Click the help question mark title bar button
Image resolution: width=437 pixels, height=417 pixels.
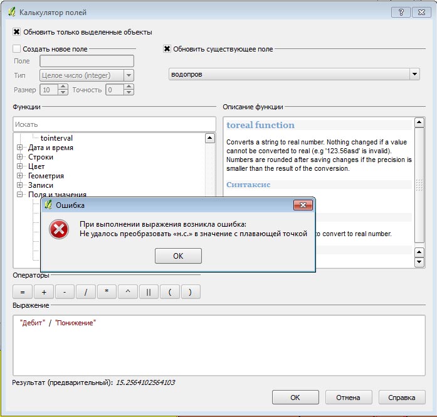click(x=401, y=13)
